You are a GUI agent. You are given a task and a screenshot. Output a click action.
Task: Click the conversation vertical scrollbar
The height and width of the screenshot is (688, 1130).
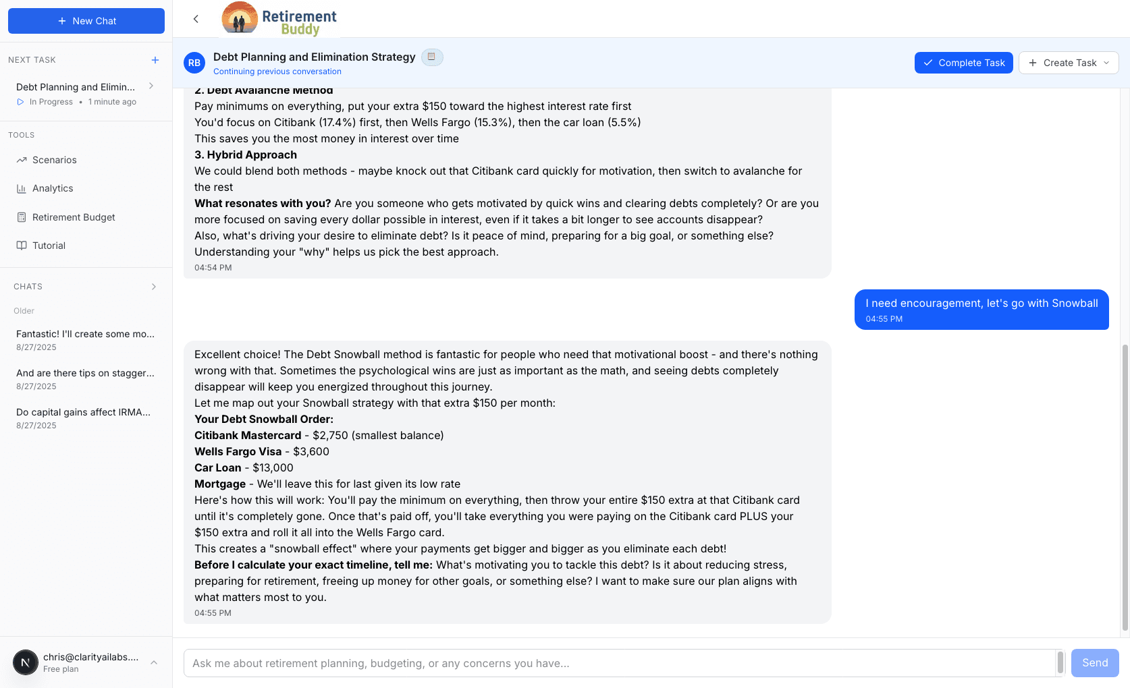1125,486
